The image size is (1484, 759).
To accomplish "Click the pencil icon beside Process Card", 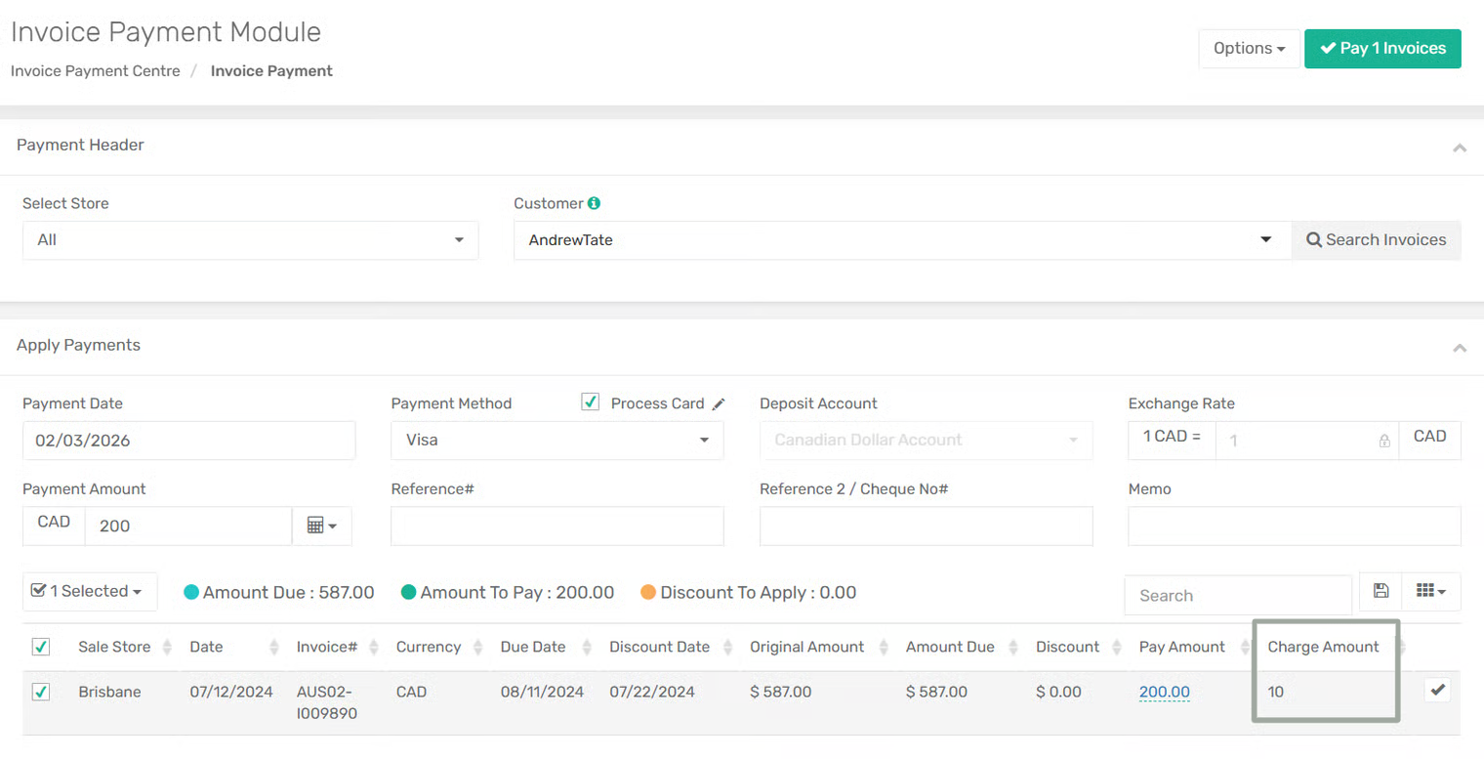I will 719,404.
